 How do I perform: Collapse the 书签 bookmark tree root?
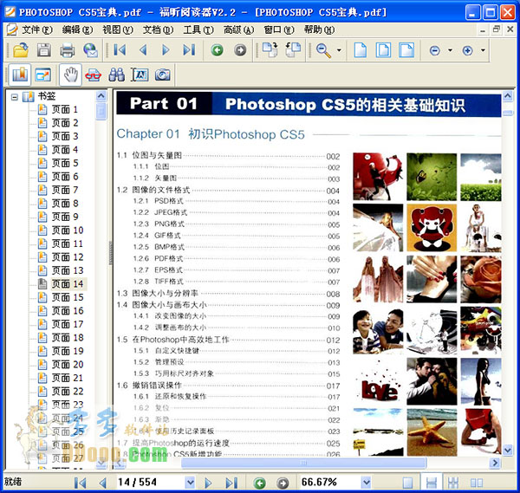(14, 97)
